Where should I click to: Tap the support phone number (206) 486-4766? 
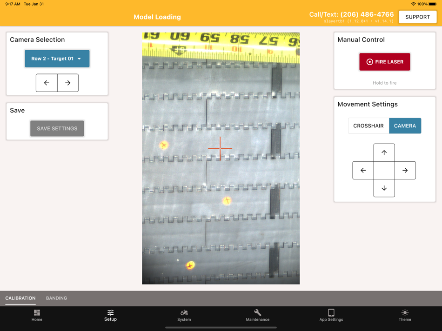pos(367,14)
